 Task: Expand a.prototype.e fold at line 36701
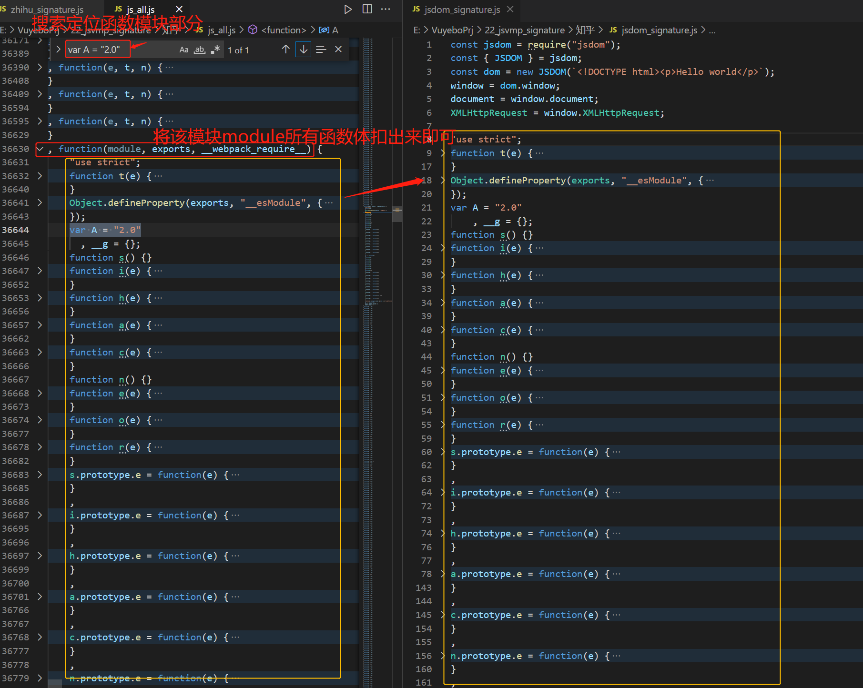point(40,597)
